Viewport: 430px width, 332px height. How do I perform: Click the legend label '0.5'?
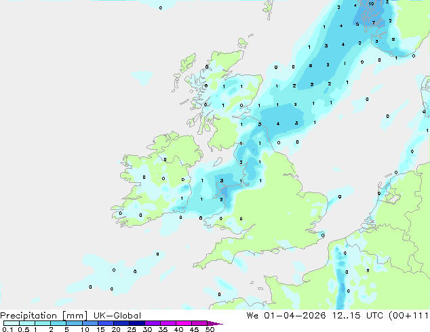click(x=24, y=329)
